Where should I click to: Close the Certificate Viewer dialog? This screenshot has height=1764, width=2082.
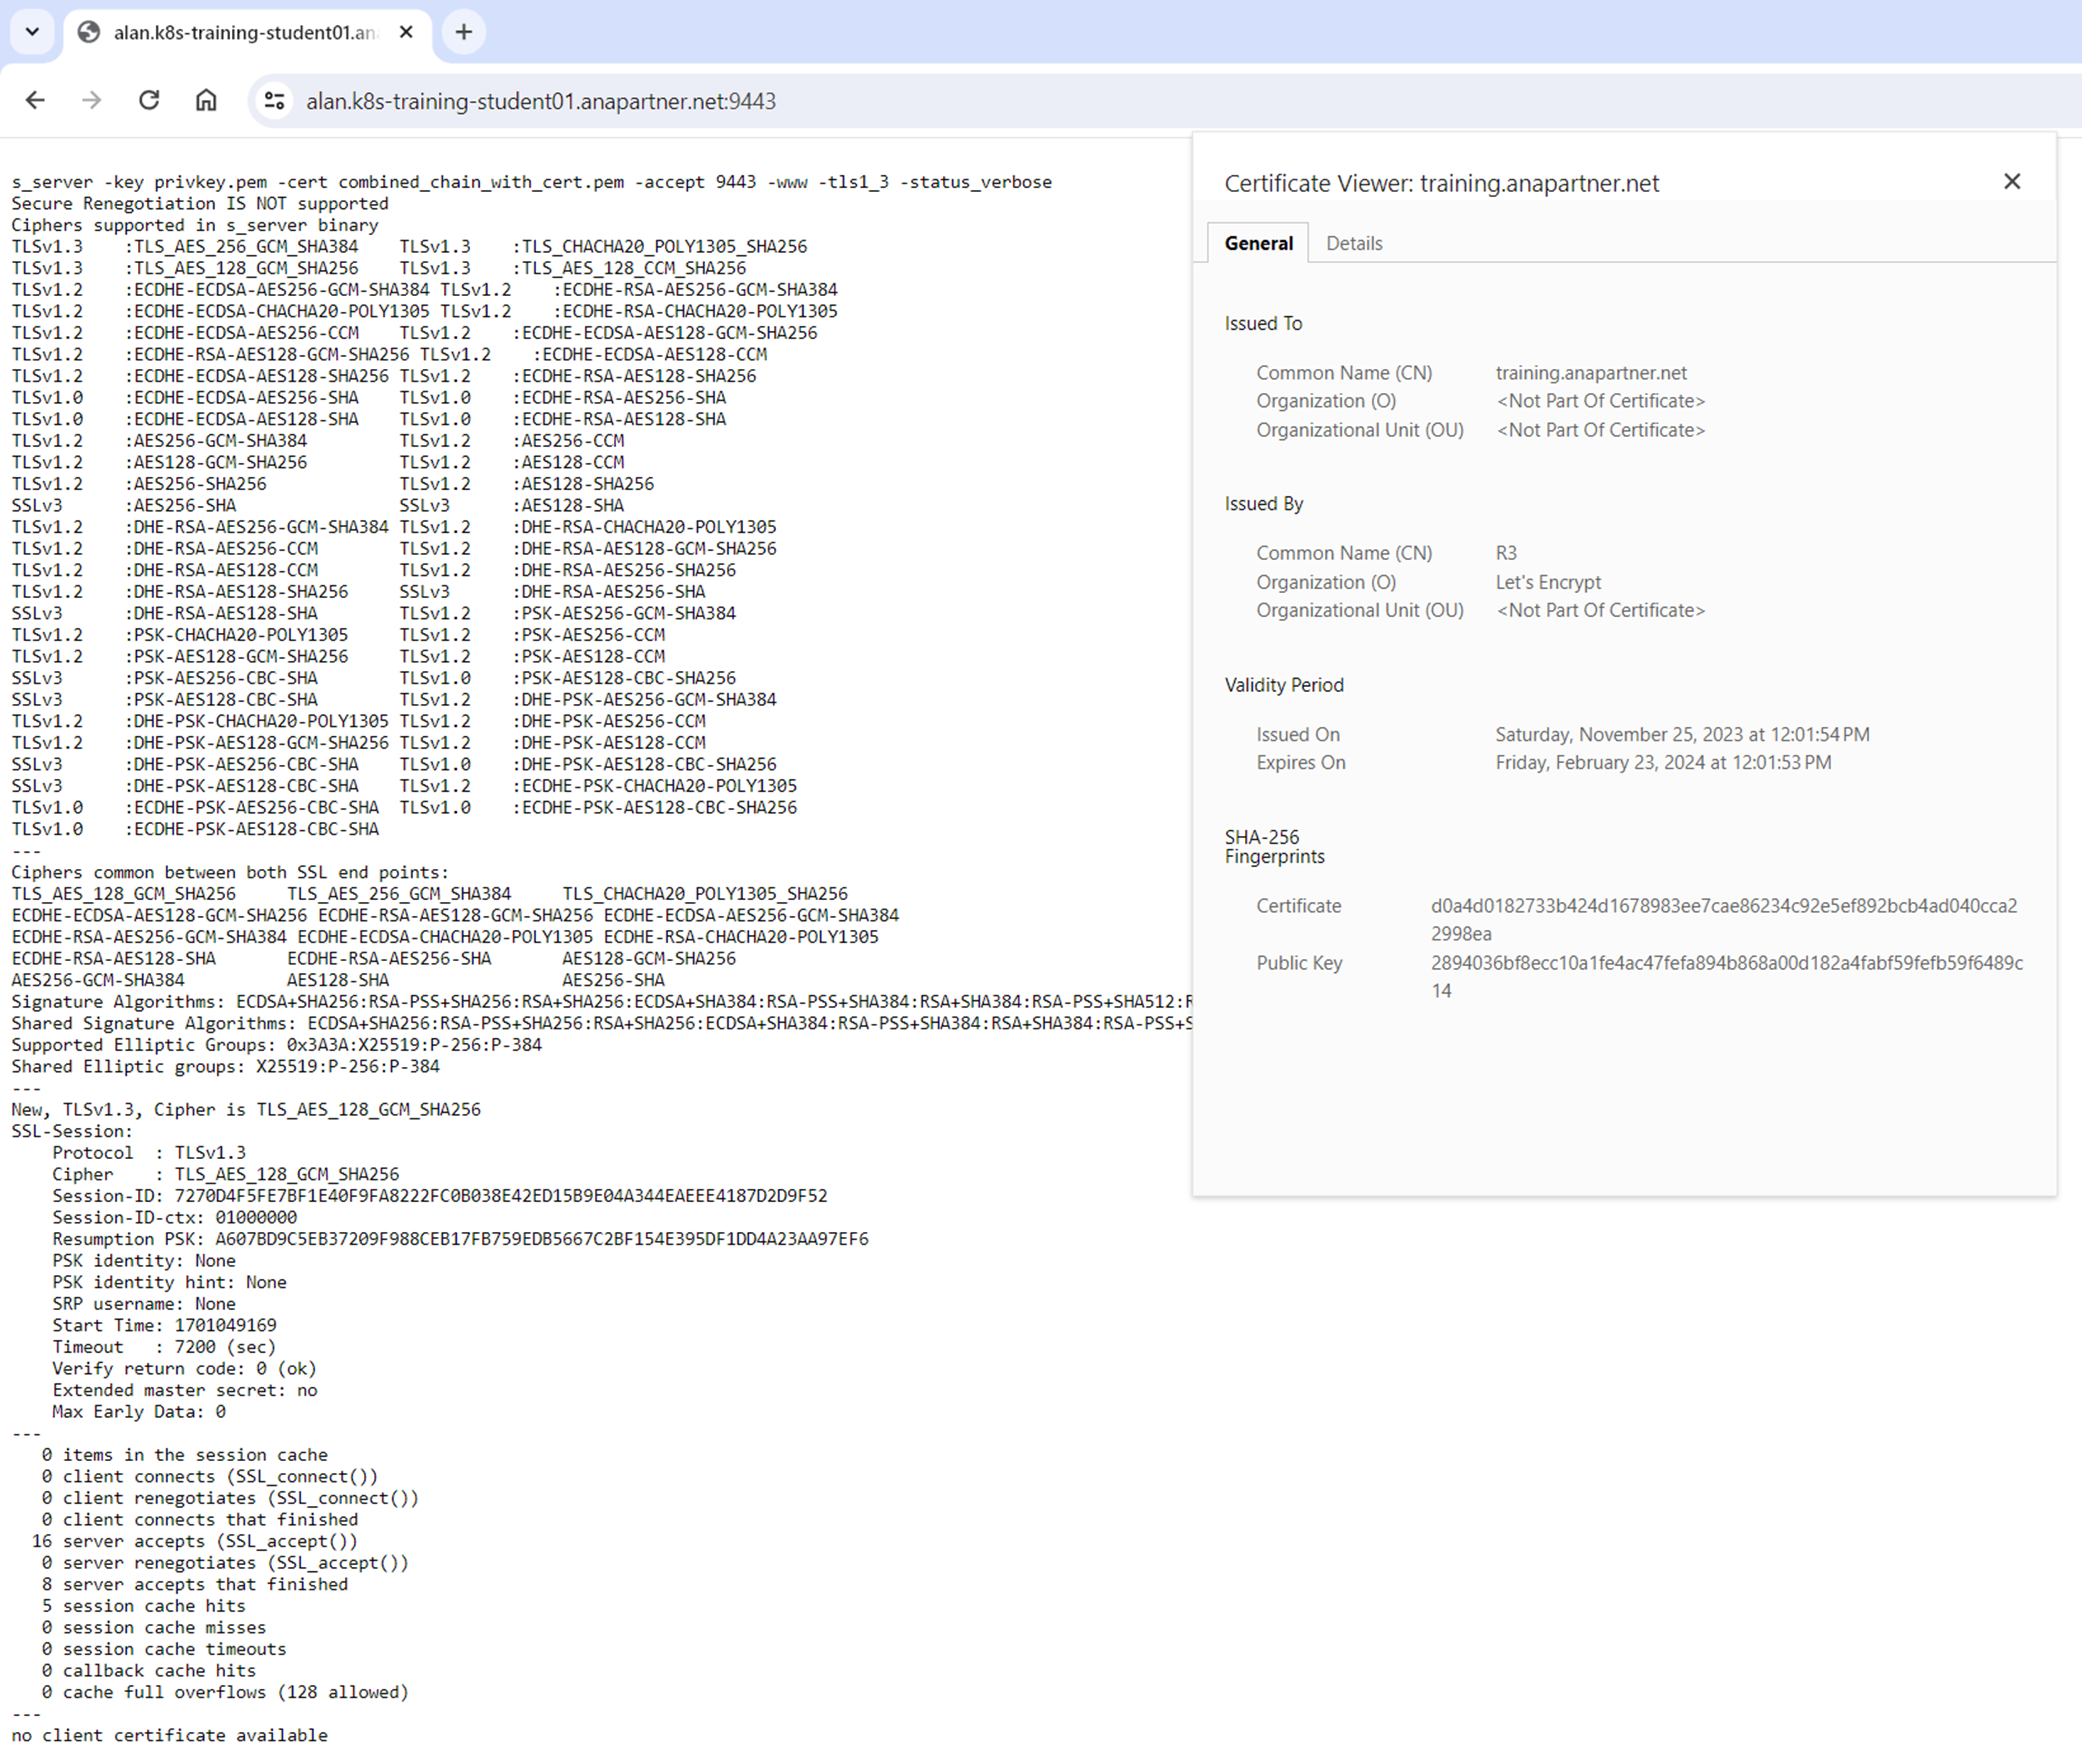[2012, 181]
